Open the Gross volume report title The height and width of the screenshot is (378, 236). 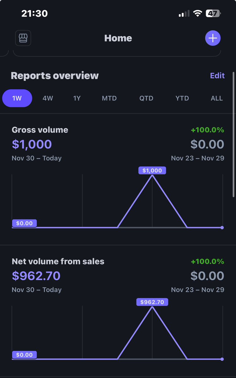[x=40, y=130]
